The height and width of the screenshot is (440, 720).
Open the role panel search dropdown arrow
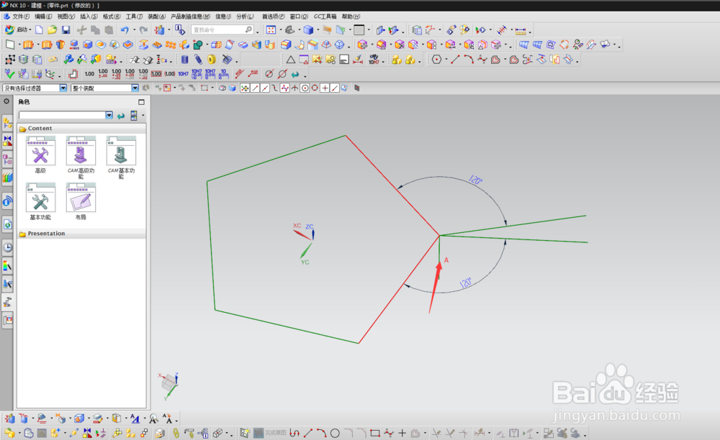point(109,116)
